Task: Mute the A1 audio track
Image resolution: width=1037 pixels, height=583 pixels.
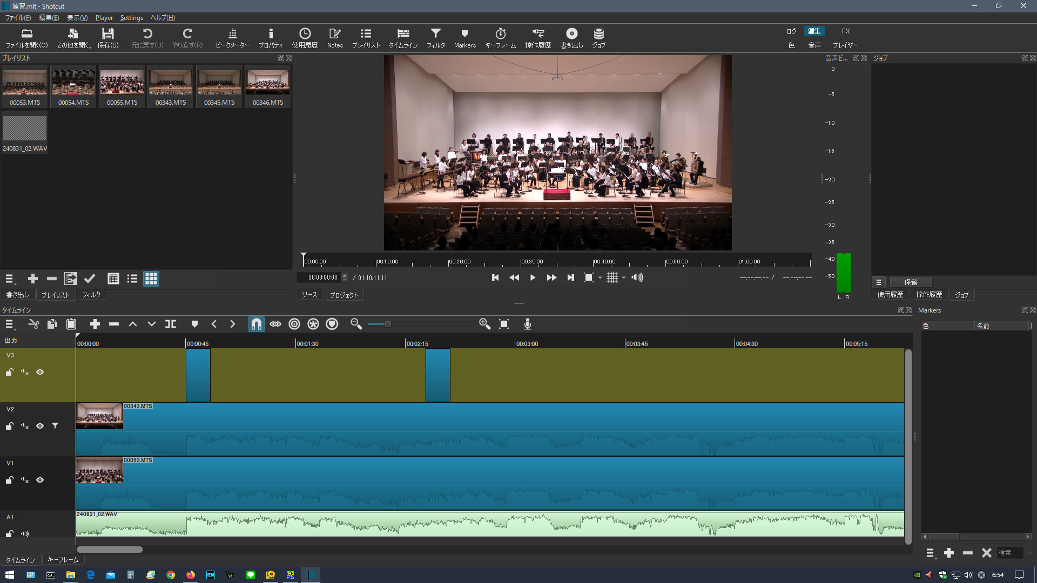Action: point(25,534)
